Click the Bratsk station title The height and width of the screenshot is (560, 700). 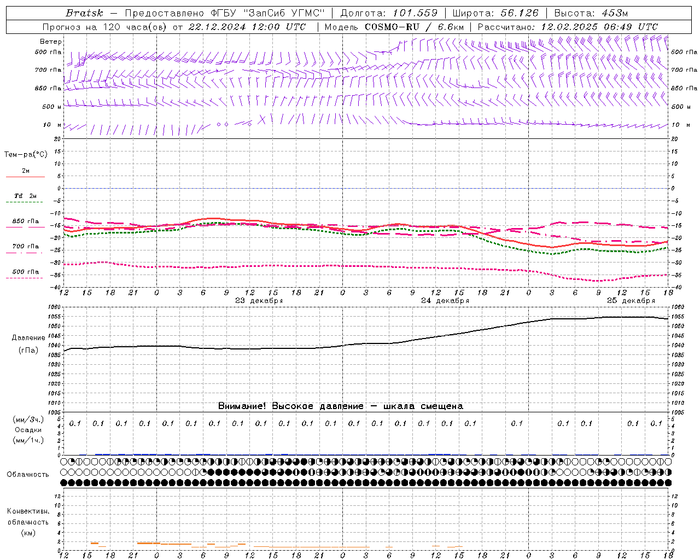(x=84, y=13)
